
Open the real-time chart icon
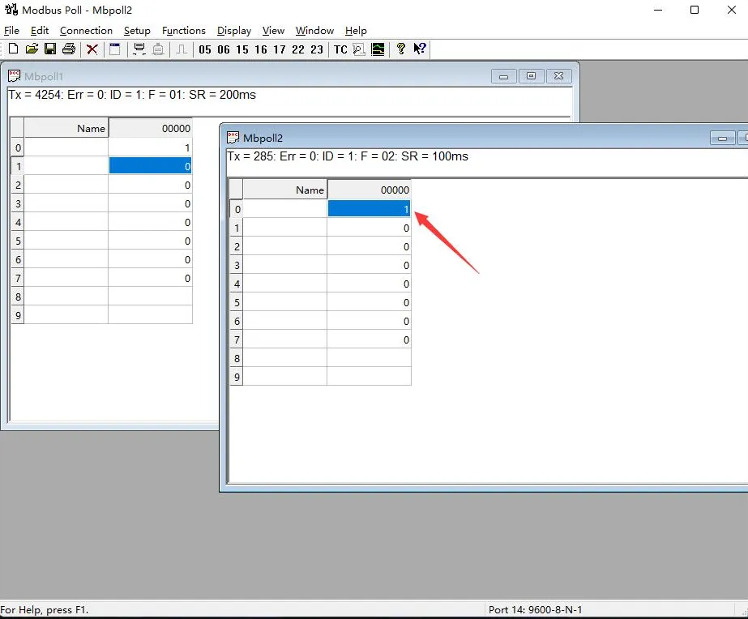point(378,49)
